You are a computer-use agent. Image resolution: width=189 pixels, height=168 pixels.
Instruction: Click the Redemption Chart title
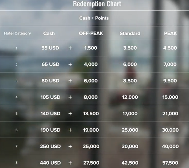[97, 4]
